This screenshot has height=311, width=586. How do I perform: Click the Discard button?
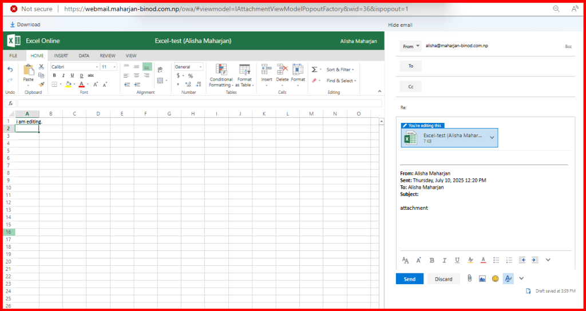coord(444,279)
